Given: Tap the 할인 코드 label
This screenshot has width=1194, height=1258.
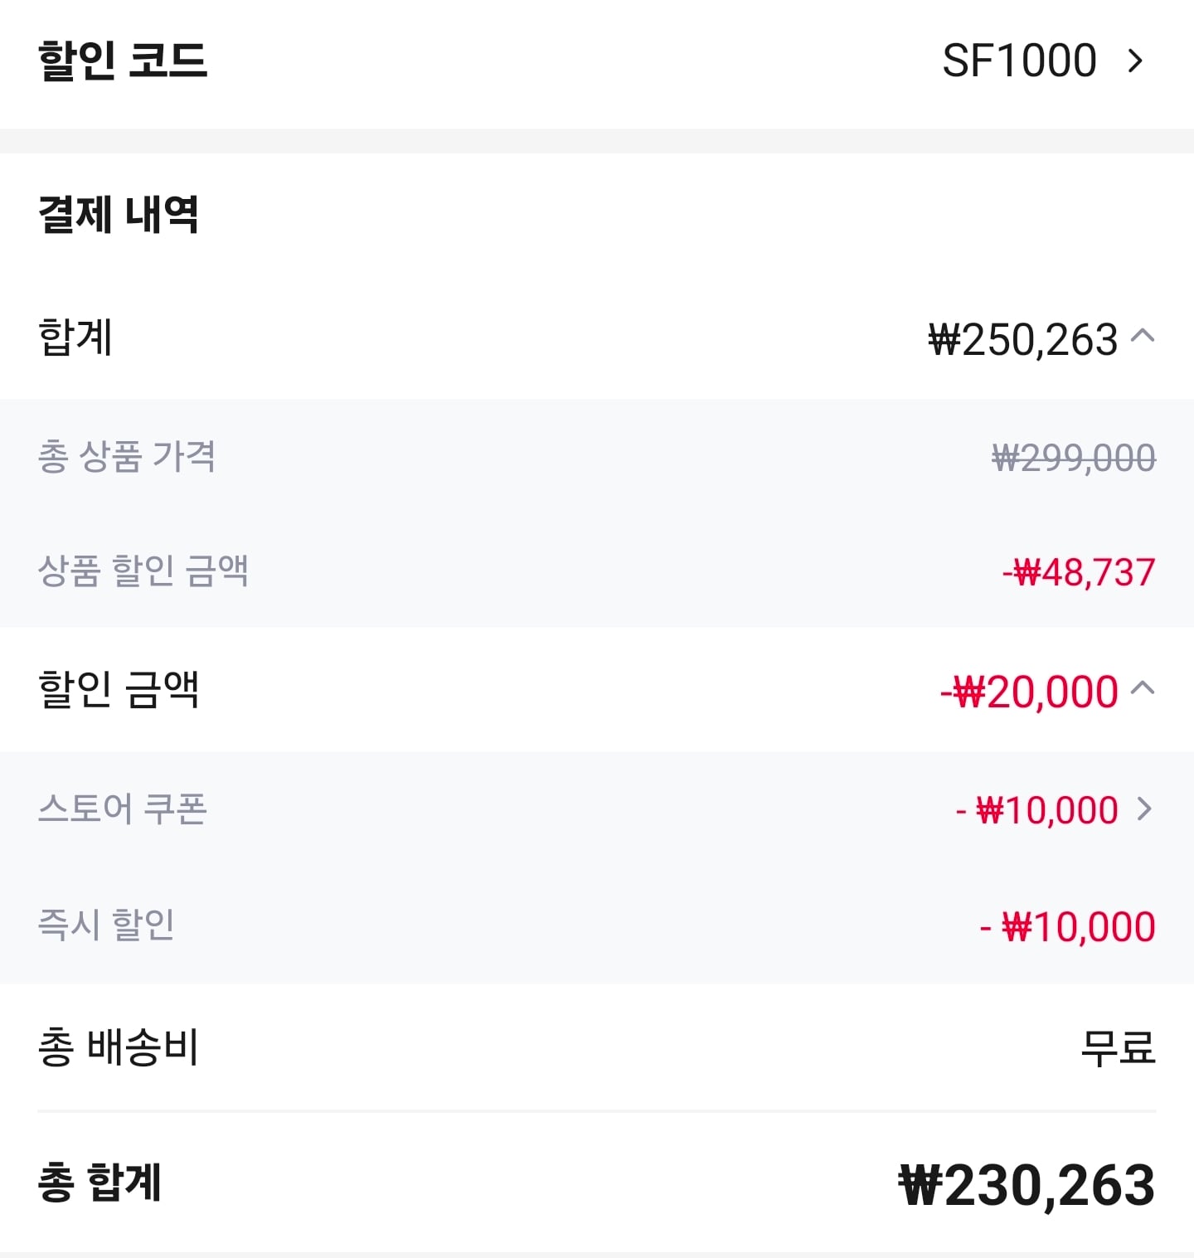Looking at the screenshot, I should 123,61.
